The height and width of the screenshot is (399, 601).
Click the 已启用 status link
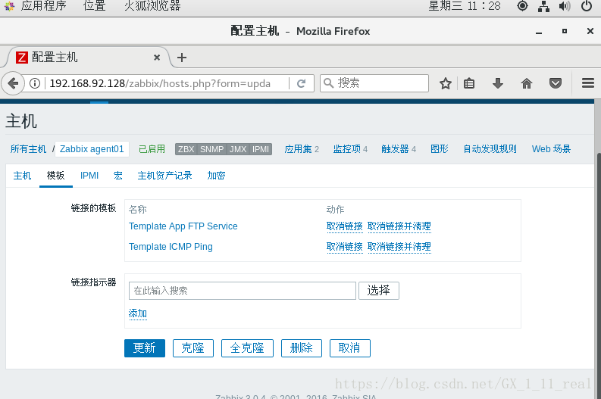152,149
